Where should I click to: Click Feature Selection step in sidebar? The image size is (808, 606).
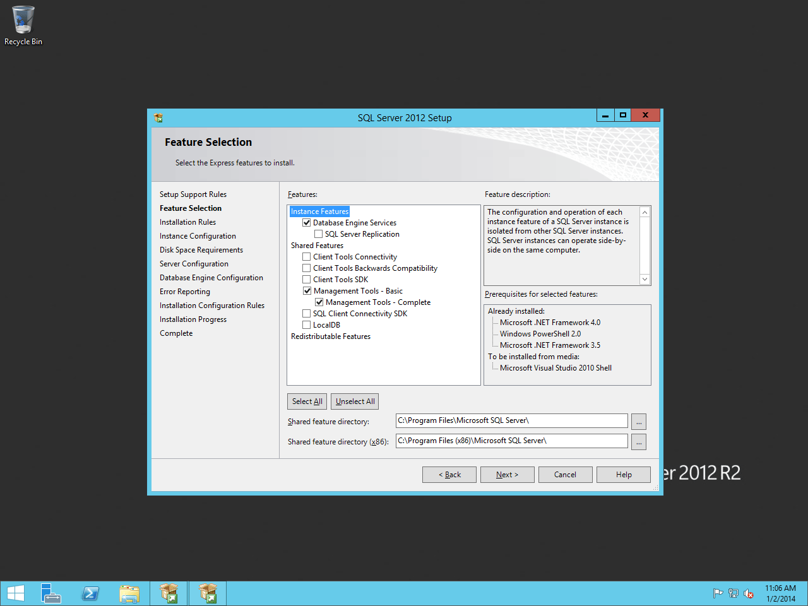pyautogui.click(x=191, y=208)
